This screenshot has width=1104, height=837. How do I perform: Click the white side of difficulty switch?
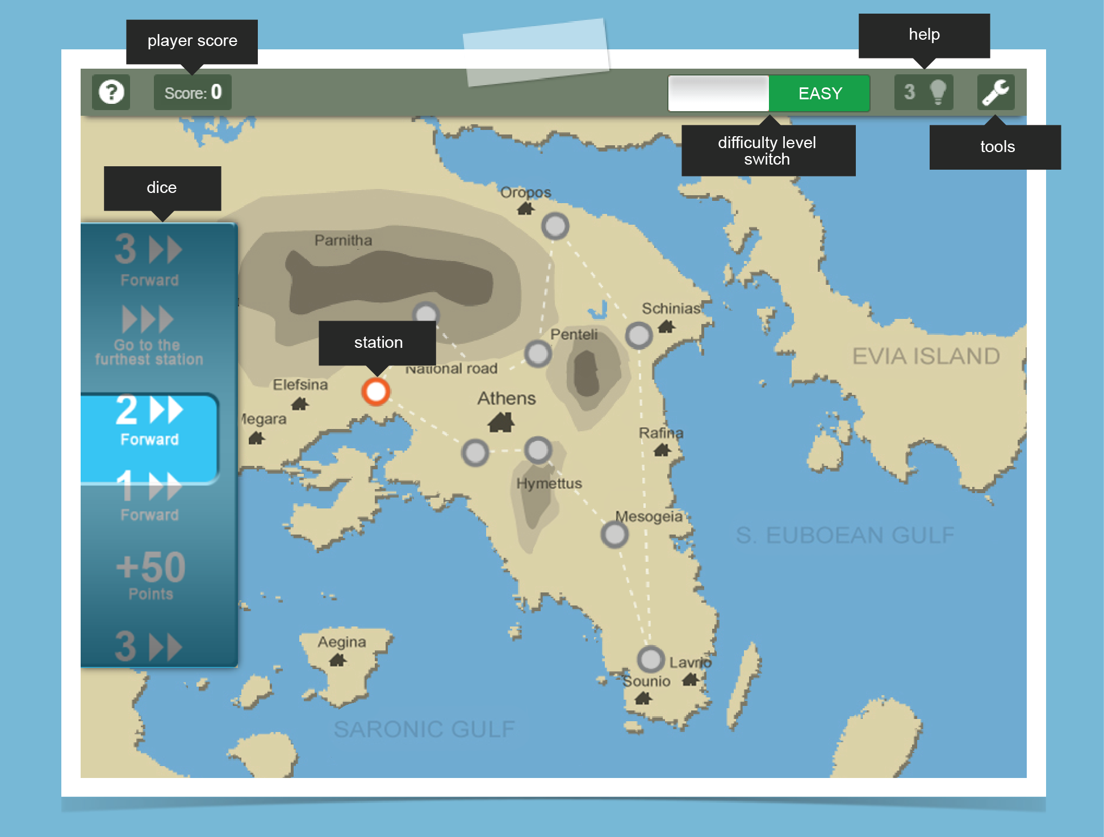[718, 93]
